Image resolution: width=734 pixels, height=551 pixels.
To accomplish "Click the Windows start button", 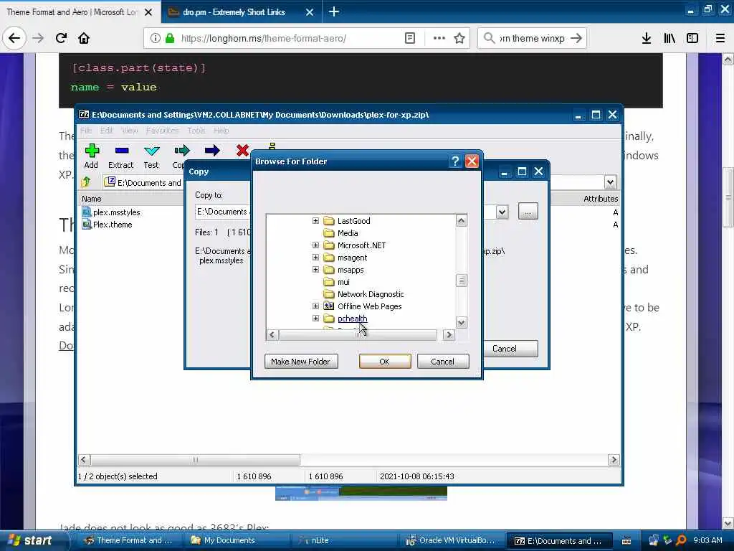I will click(32, 540).
